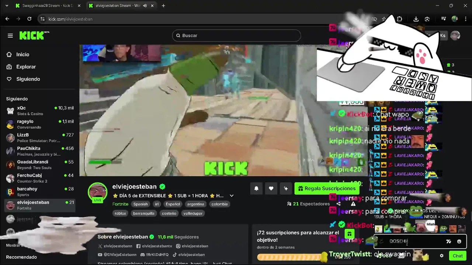Mute the elviejoesteban tab audio icon
472x265 pixels.
[x=145, y=6]
